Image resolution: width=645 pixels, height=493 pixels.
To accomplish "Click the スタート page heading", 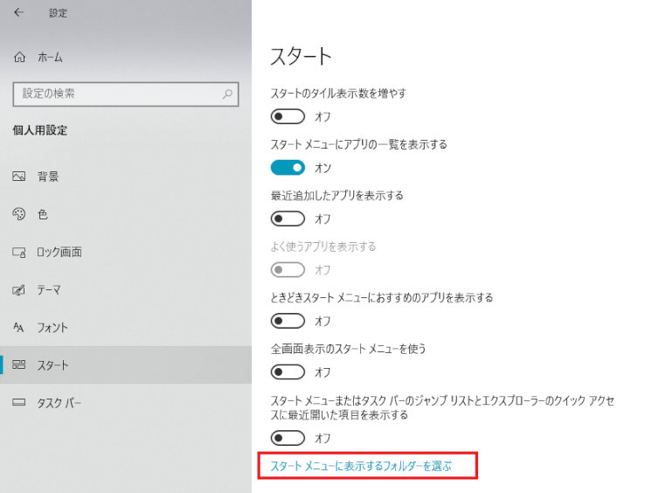I will pos(301,56).
